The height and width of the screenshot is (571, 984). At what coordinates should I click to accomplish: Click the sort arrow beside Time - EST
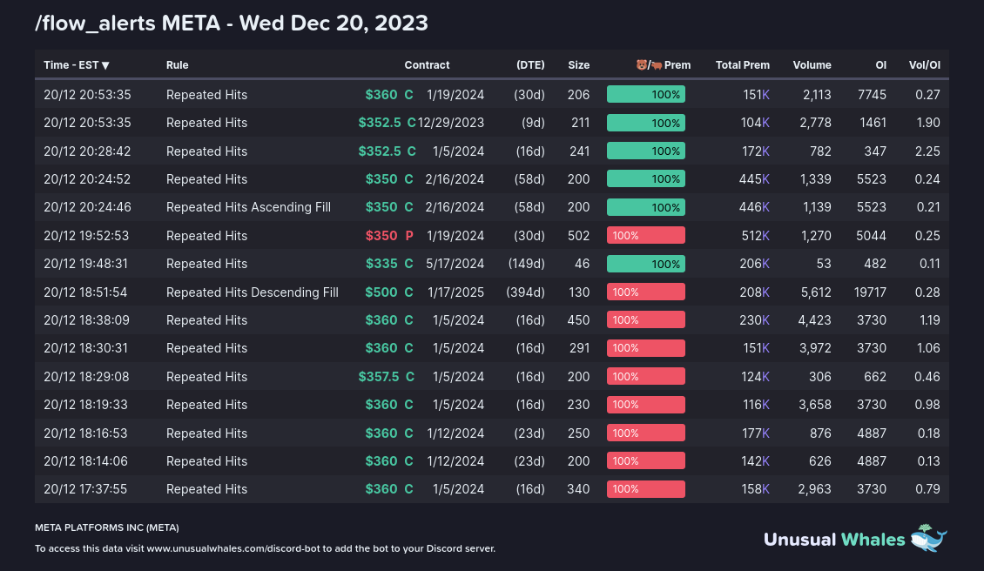pos(105,65)
